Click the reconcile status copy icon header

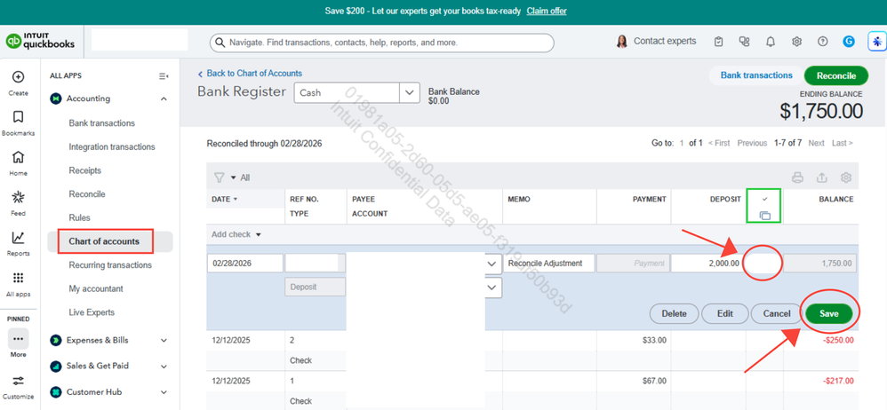tap(764, 215)
